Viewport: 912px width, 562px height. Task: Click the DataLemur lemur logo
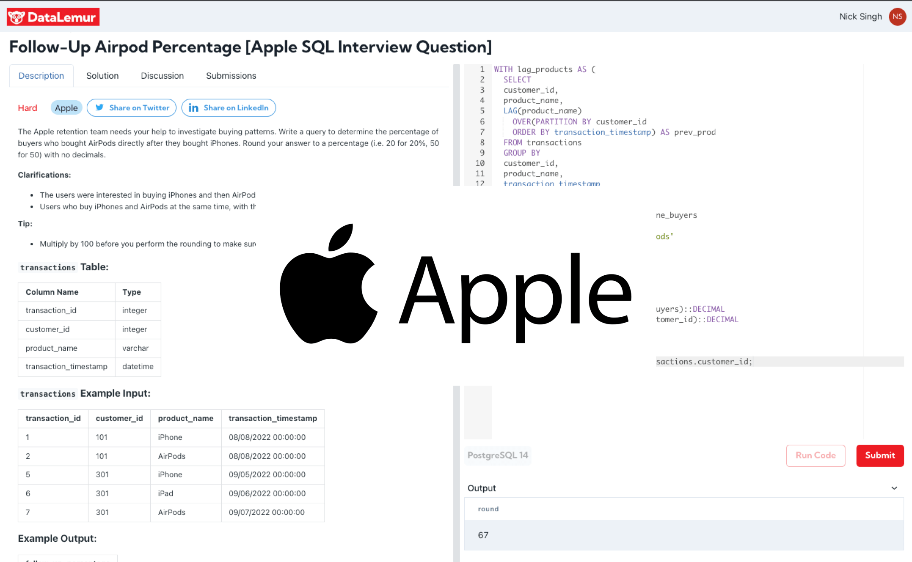[16, 16]
